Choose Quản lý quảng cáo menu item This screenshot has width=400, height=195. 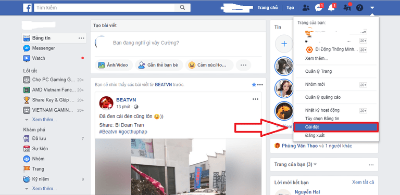click(323, 98)
